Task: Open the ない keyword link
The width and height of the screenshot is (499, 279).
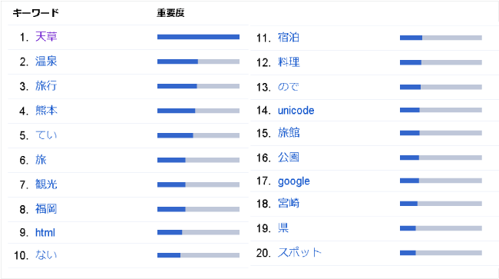Action: 46,255
